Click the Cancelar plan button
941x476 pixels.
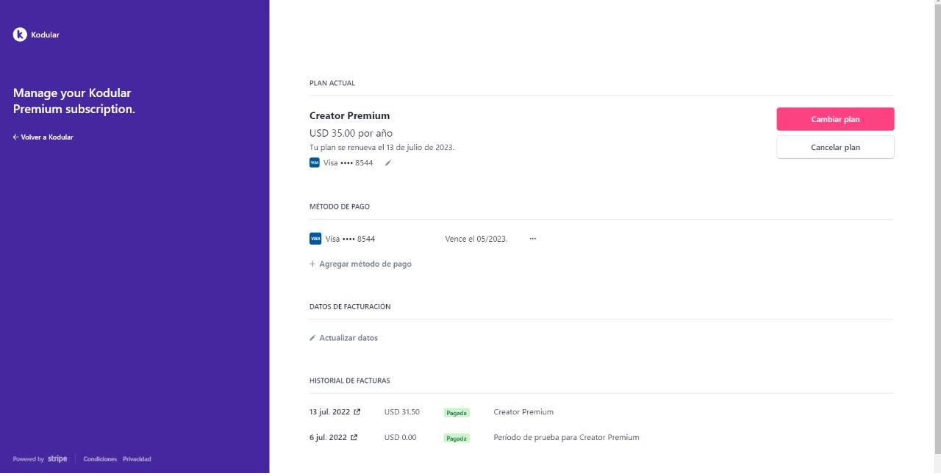(x=835, y=147)
